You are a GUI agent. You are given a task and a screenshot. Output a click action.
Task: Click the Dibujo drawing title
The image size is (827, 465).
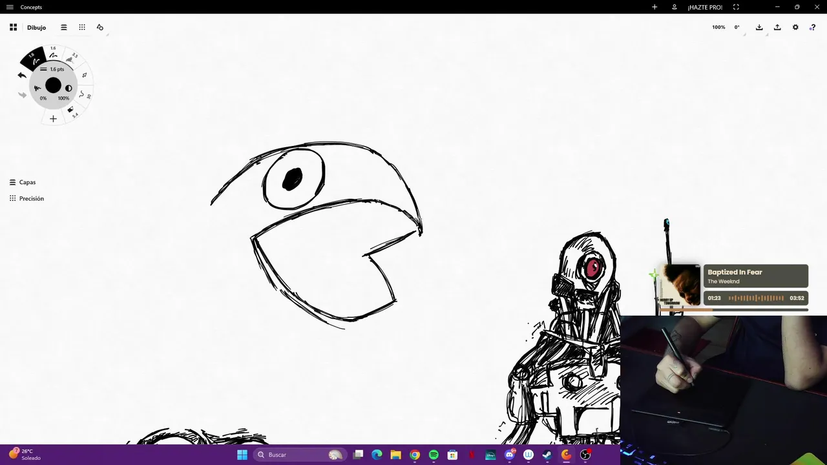36,28
